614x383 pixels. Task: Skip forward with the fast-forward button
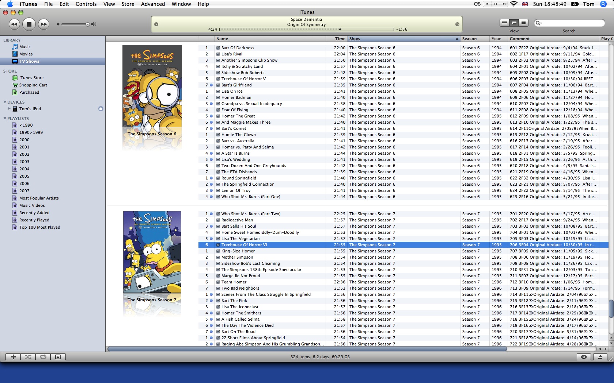(43, 24)
